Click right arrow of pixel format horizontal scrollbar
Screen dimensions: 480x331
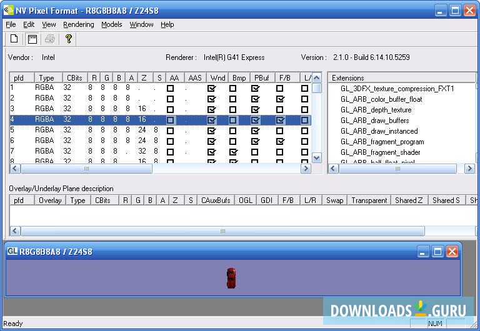click(x=306, y=169)
